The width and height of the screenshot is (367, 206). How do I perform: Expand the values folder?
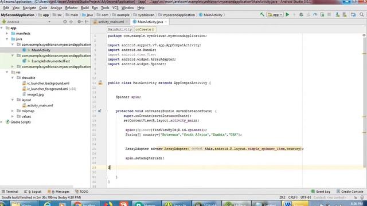tap(13, 117)
